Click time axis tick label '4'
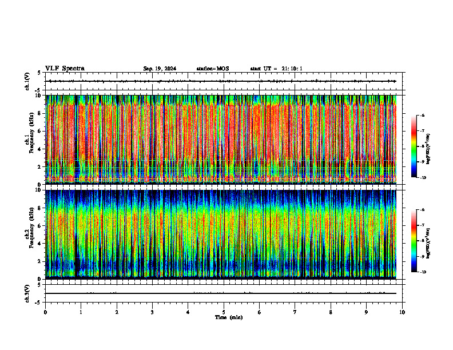Screen dimensions: 453x350 coord(188,312)
